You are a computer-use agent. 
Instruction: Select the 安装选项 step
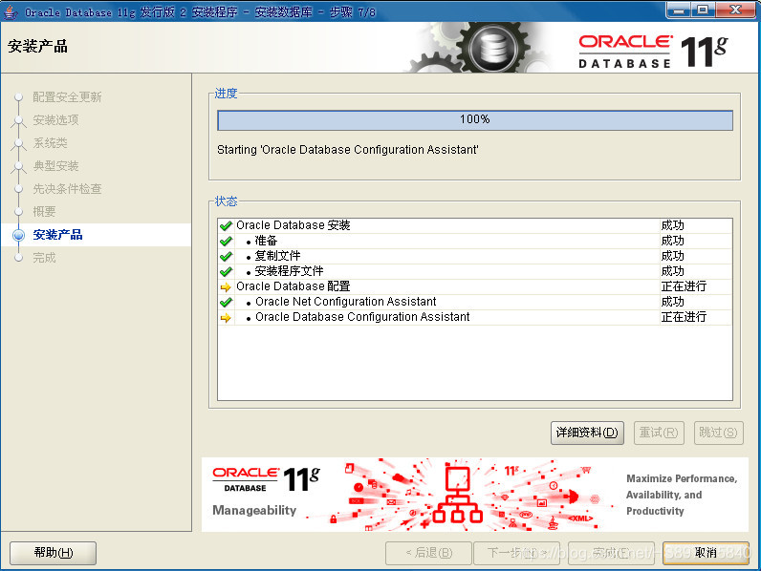pos(55,119)
